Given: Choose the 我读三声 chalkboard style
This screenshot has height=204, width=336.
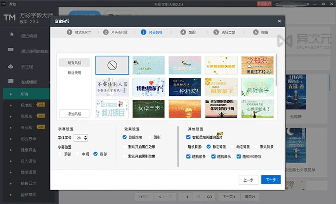Looking at the screenshot, I should 149,109.
